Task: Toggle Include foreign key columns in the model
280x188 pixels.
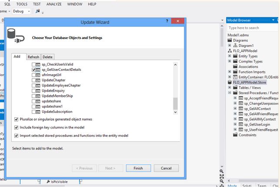Action: coord(16,128)
